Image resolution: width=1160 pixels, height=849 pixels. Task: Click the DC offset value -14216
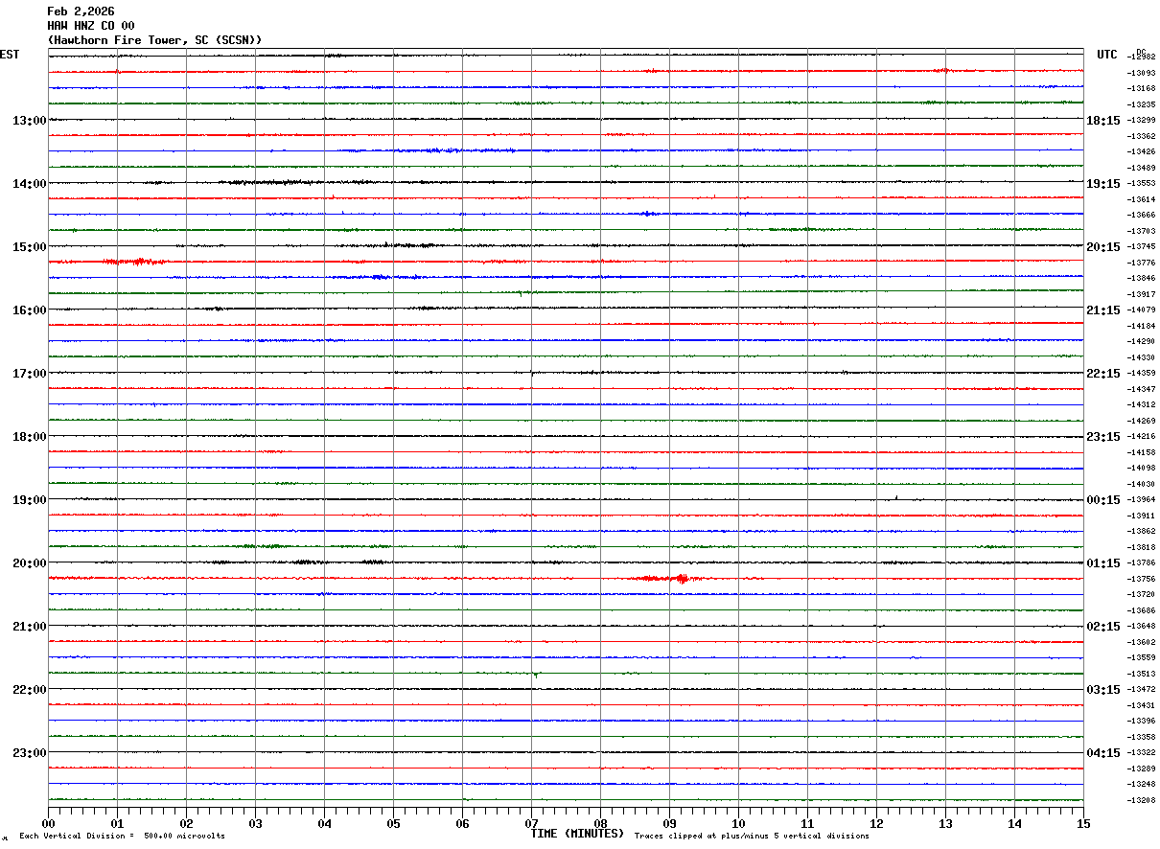point(1142,436)
